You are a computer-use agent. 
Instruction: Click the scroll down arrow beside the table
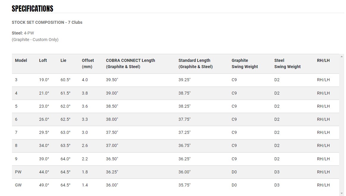pyautogui.click(x=342, y=193)
